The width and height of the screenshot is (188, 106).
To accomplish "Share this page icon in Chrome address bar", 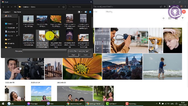I will point(161,7).
